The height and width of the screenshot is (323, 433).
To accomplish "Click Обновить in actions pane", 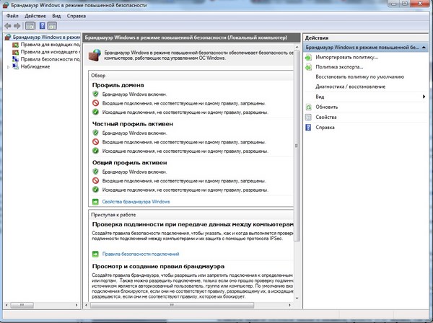I will (x=327, y=107).
